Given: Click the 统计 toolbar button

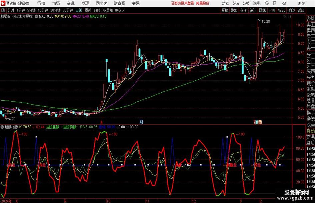Looking at the screenshot, I should coord(253,10).
